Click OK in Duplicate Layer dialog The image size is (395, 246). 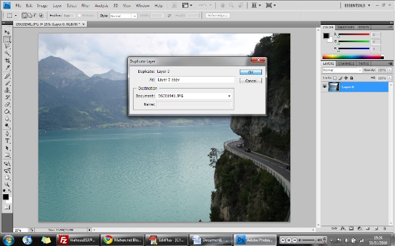pyautogui.click(x=251, y=72)
